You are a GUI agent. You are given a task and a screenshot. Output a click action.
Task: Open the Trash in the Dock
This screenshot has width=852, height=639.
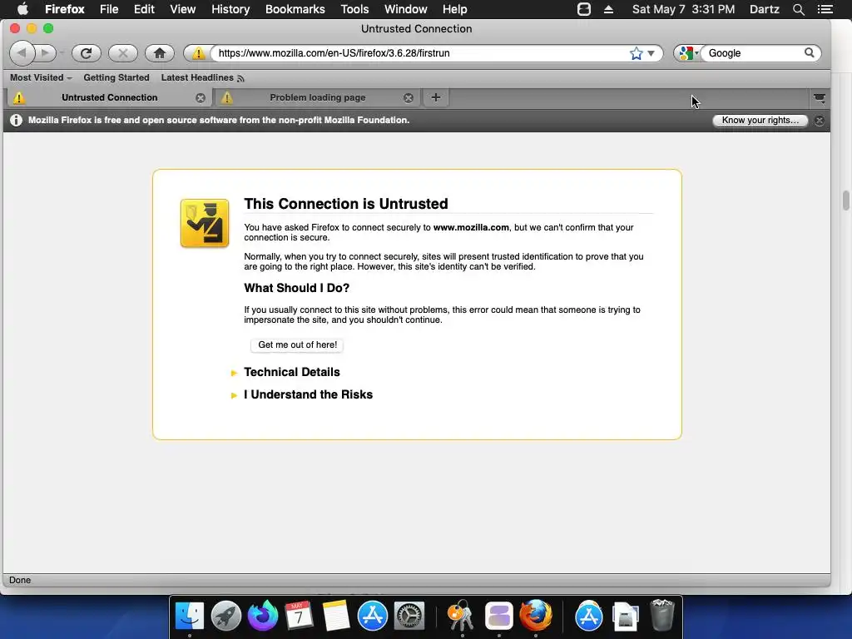pyautogui.click(x=662, y=615)
